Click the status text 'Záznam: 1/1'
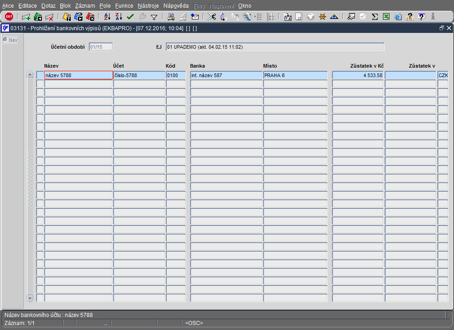Image resolution: width=454 pixels, height=330 pixels. 19,323
